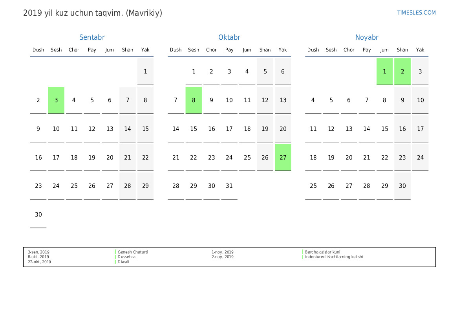Screen dimensions: 459x325
Task: Select the Noyabr month title
Action: [x=367, y=37]
